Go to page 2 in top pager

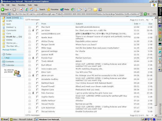click(138, 20)
